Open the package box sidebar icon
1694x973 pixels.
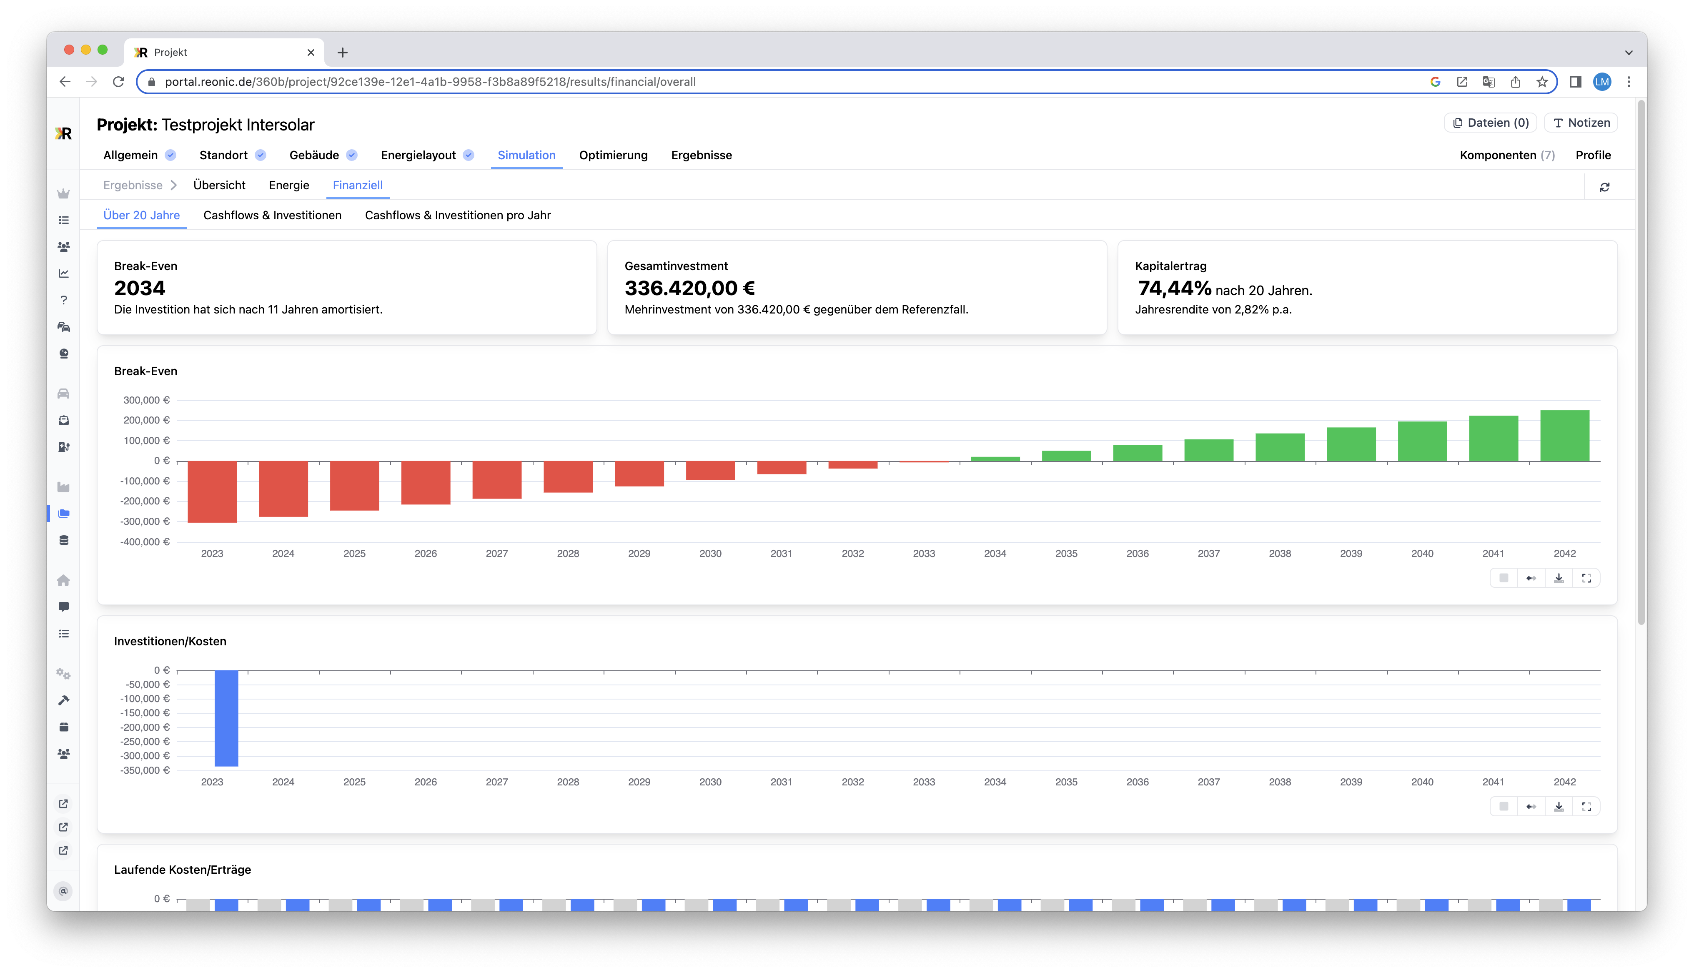coord(63,727)
